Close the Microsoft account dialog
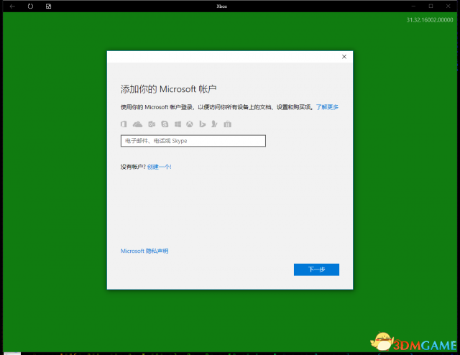Image resolution: width=460 pixels, height=355 pixels. 344,57
